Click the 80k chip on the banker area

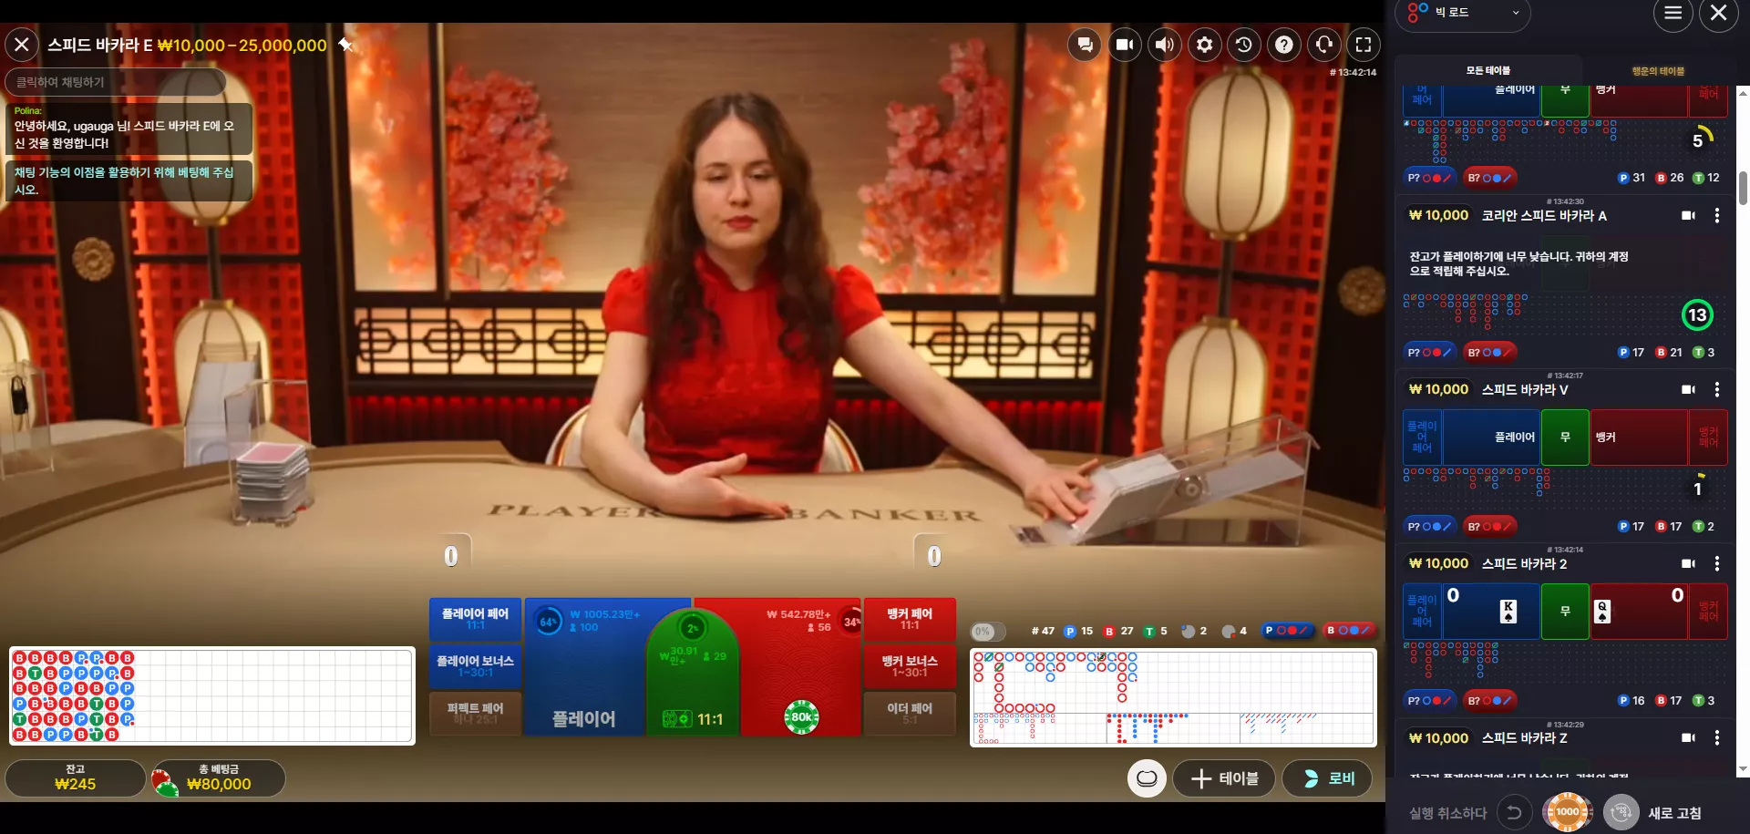tap(802, 717)
